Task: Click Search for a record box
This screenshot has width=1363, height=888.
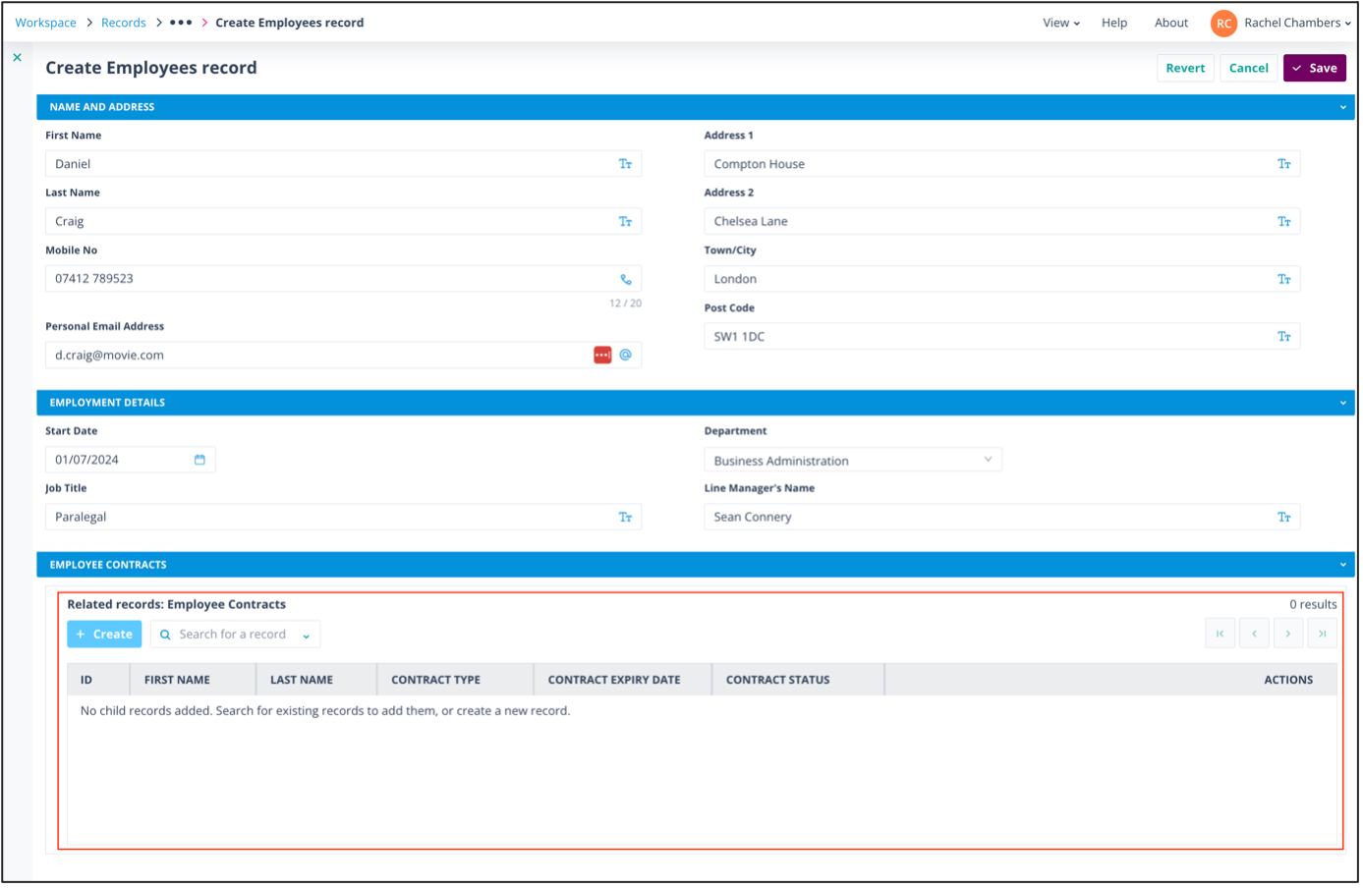Action: coord(235,636)
